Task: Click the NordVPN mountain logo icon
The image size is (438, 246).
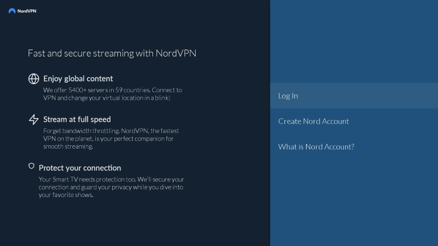Action: click(x=12, y=11)
